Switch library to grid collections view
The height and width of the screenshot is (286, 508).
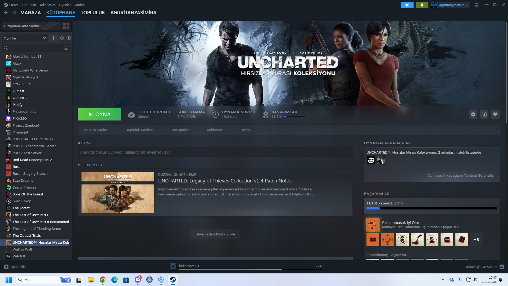[x=66, y=26]
